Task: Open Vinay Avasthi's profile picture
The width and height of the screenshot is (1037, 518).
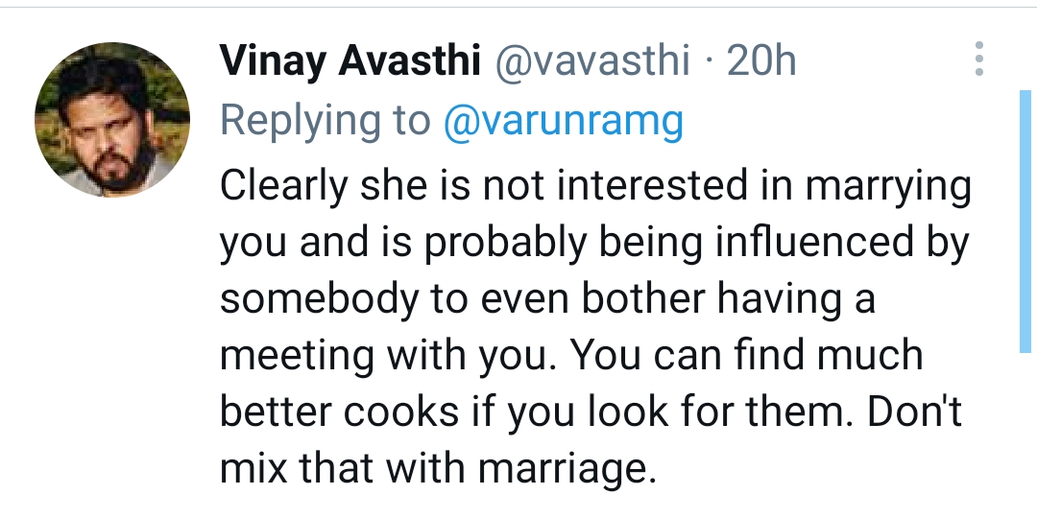Action: (112, 120)
